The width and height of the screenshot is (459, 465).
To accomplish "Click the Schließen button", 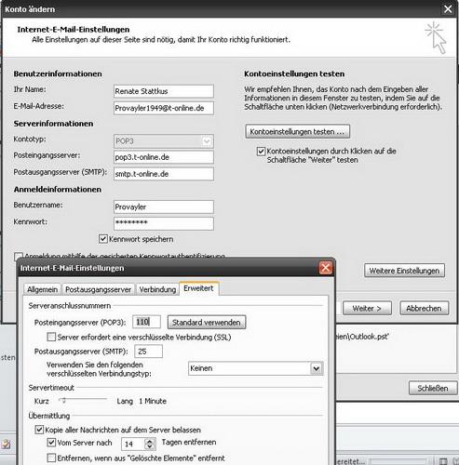I will click(x=433, y=388).
